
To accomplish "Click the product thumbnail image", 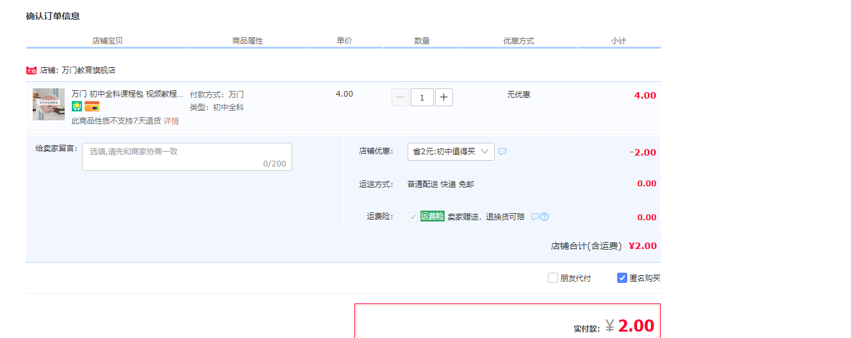I will click(x=49, y=104).
